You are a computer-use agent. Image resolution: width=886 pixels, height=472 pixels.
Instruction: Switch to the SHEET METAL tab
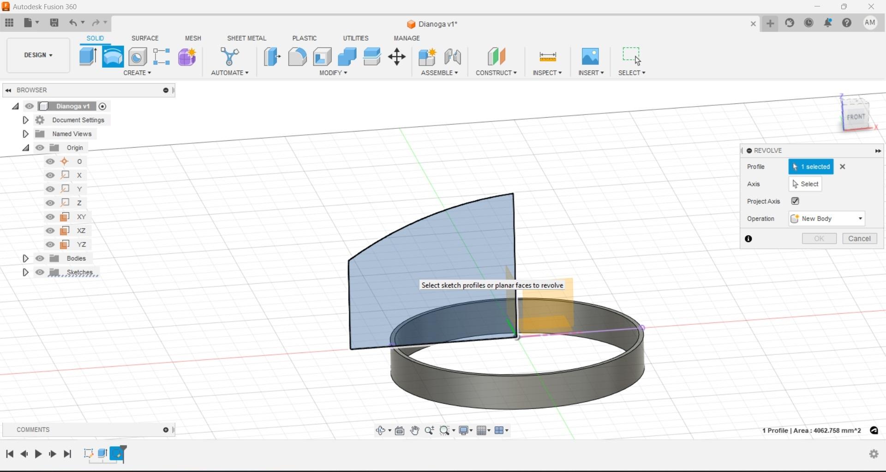(246, 38)
